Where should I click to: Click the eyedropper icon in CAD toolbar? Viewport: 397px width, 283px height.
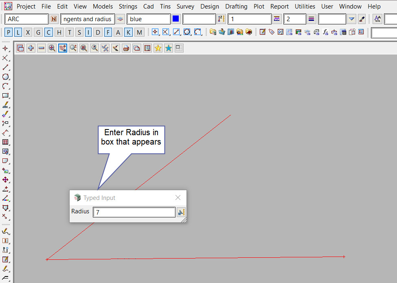coord(362,19)
